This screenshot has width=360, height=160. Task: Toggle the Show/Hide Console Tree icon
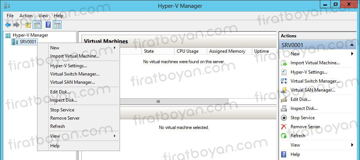pos(37,25)
